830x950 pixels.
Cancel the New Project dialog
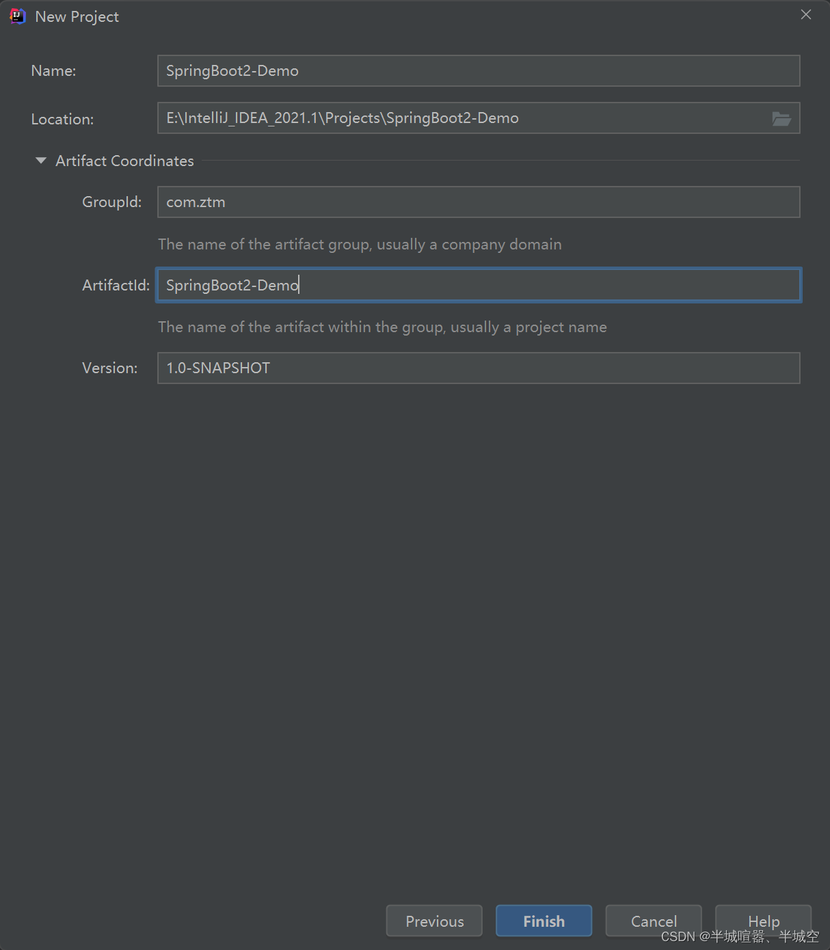coord(654,921)
